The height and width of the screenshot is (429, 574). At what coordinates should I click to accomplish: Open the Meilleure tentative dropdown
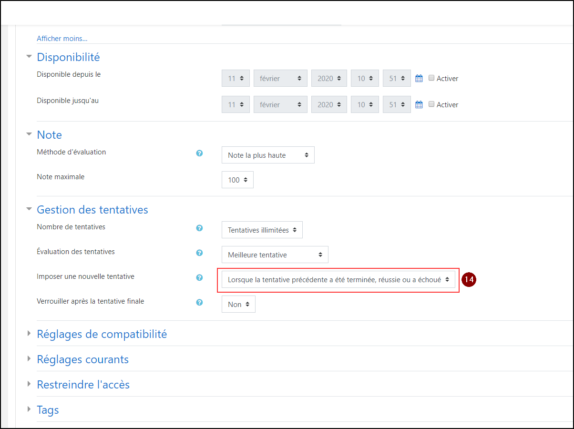(275, 255)
